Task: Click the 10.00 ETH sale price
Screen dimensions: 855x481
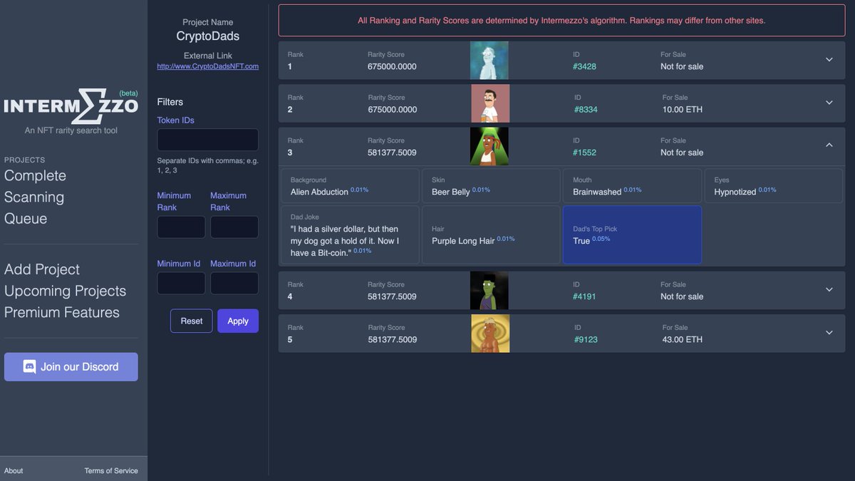Action: click(x=683, y=110)
